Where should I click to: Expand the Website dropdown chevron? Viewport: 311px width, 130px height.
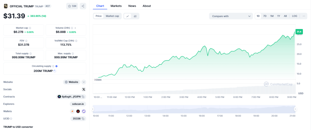coord(84,82)
